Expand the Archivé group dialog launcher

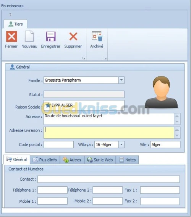pyautogui.click(x=105, y=58)
